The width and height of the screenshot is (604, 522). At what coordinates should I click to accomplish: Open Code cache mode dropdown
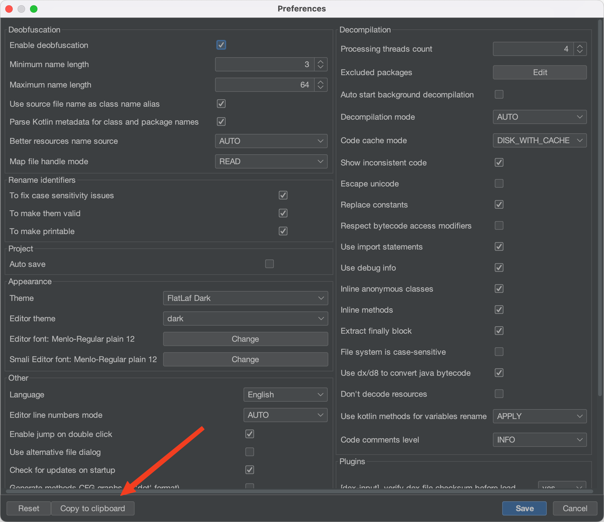(539, 140)
